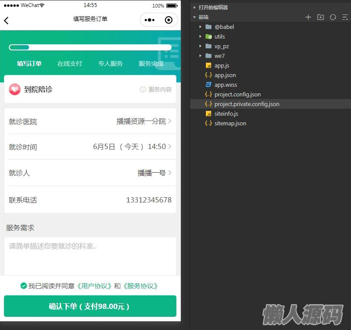Click 播播一号 patient value
This screenshot has height=330, width=351.
pyautogui.click(x=151, y=173)
